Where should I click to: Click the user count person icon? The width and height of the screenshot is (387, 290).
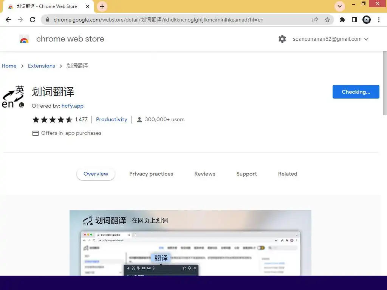pos(139,120)
